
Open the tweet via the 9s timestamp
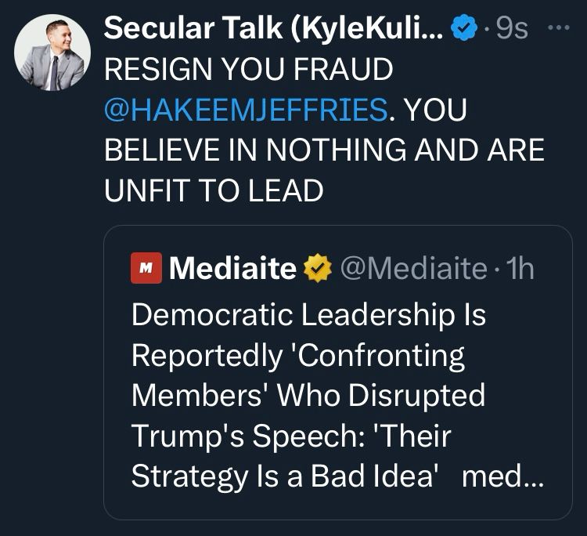click(x=512, y=29)
